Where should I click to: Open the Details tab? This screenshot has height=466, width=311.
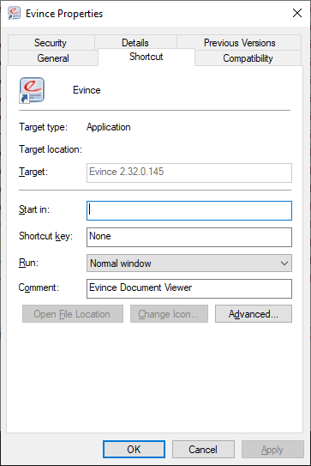(135, 43)
